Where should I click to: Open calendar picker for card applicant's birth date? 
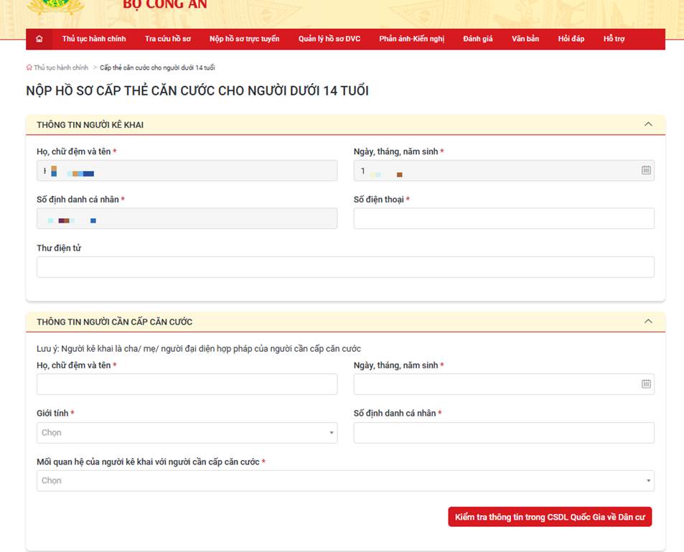pos(646,384)
